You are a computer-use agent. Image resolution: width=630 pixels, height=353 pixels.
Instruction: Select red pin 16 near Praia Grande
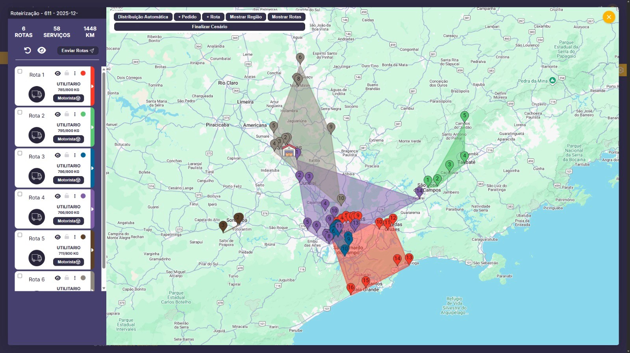pos(350,289)
